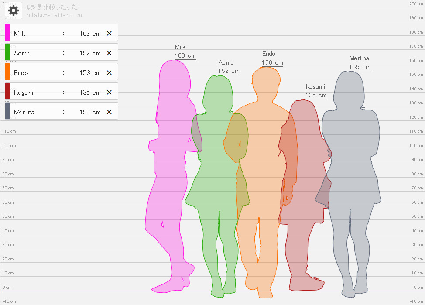Remove Milk from the comparison list
The image size is (425, 305).
click(x=109, y=34)
